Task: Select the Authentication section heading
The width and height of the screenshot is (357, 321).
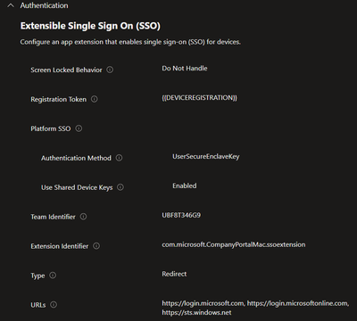Action: 44,5
